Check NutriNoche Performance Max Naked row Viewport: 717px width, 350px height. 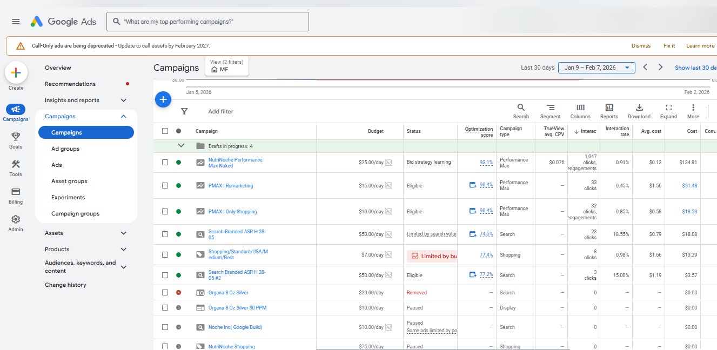pos(165,163)
